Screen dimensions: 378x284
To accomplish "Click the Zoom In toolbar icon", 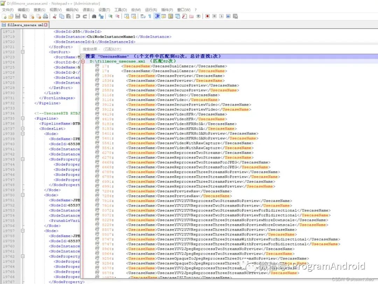I will [110, 16].
